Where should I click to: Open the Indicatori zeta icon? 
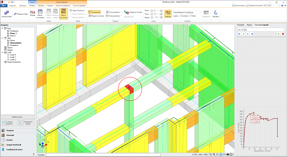(x=216, y=13)
